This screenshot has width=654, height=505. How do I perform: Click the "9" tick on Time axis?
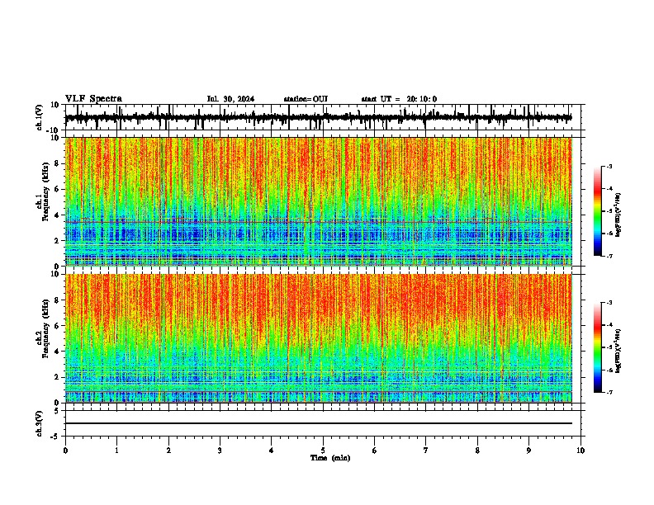[x=528, y=451]
